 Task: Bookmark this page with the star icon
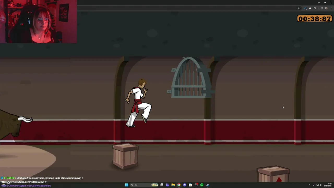[x=299, y=8]
